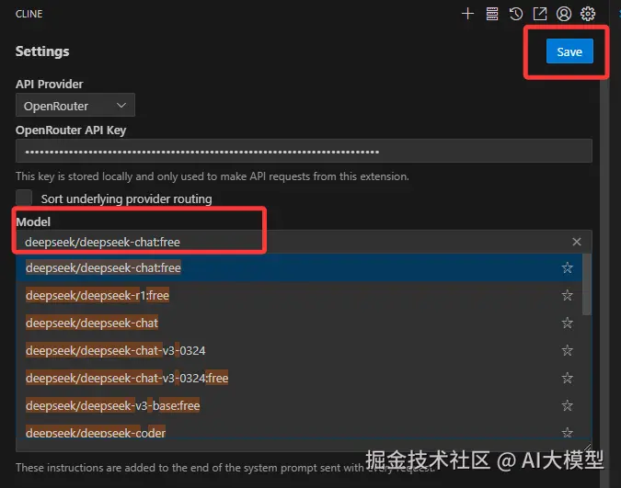Focus the OpenRouter API Key field
Image resolution: width=621 pixels, height=488 pixels.
(304, 151)
